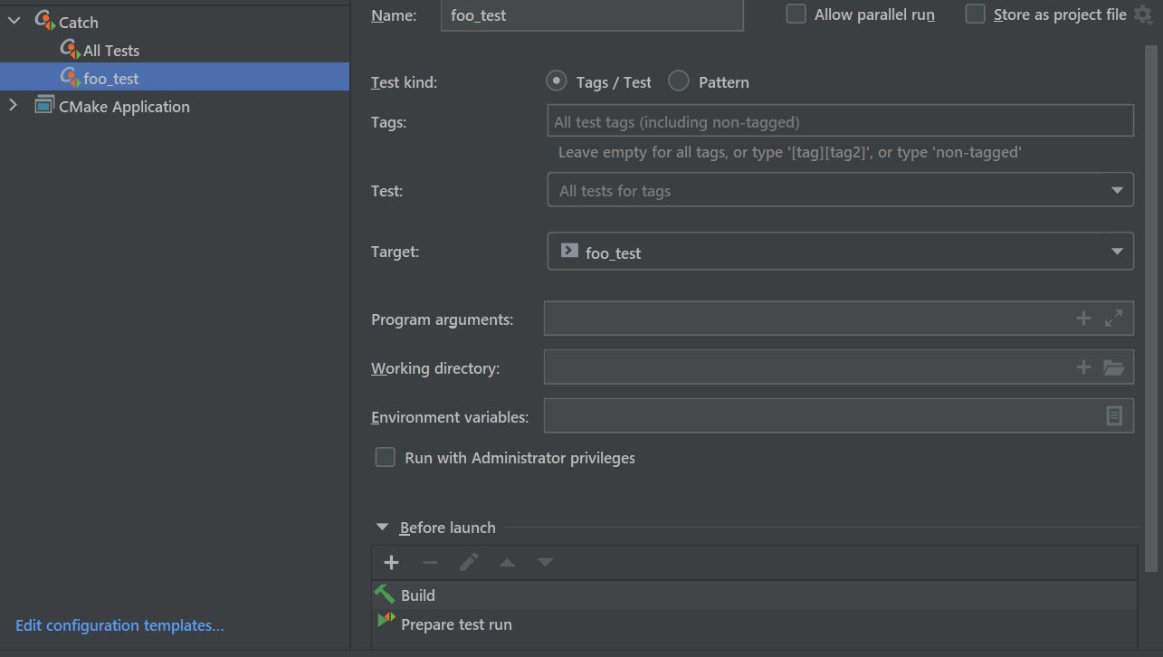Viewport: 1163px width, 657px height.
Task: Click the gear icon beside Store as project file
Action: pos(1143,14)
